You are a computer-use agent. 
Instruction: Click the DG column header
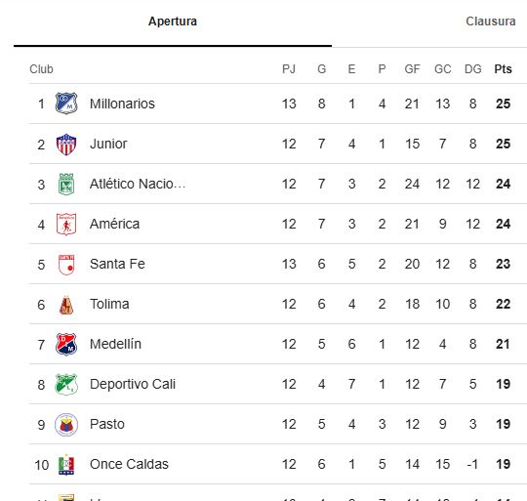(x=473, y=69)
